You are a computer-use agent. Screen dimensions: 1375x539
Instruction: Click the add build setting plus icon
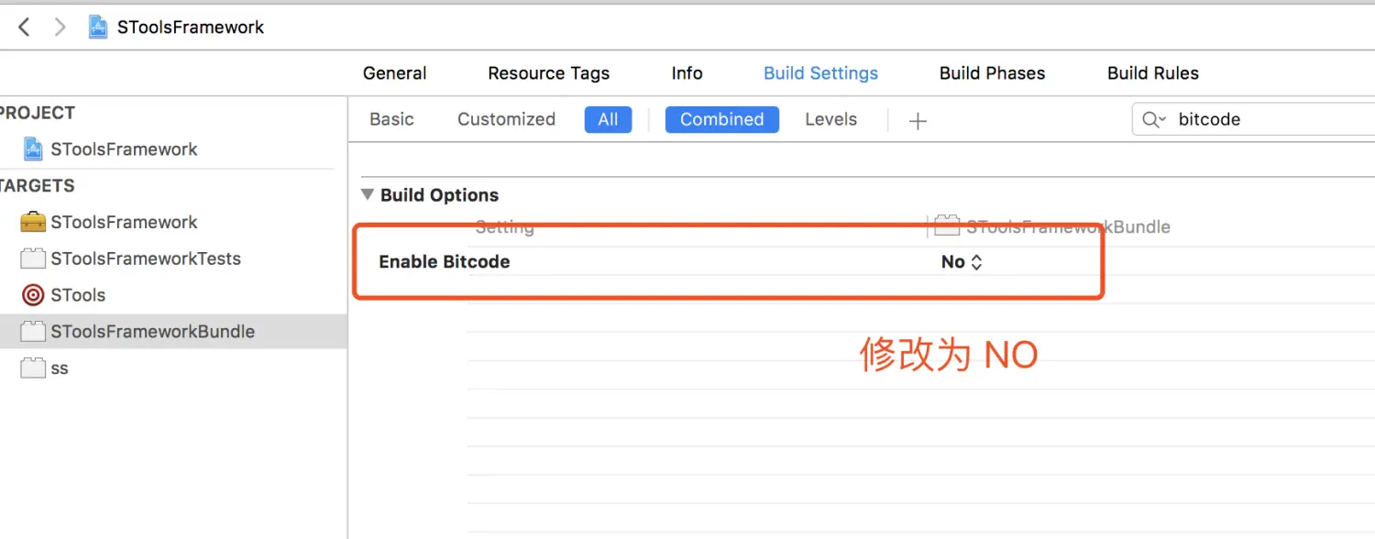click(x=918, y=121)
